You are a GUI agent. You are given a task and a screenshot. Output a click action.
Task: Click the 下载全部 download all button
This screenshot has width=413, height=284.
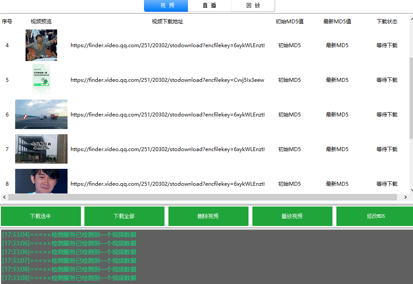124,216
